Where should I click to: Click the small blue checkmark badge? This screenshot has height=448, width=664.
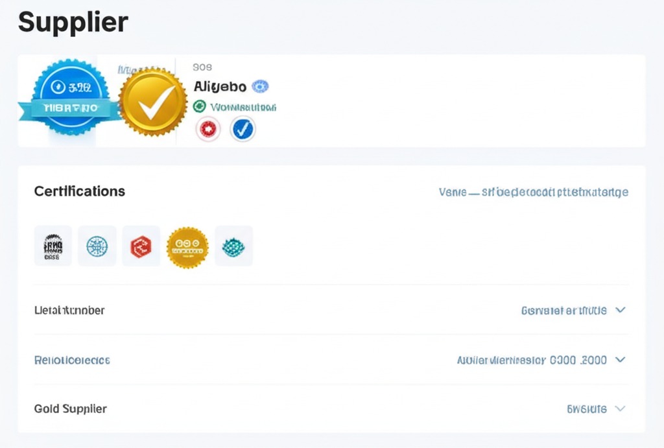[243, 130]
